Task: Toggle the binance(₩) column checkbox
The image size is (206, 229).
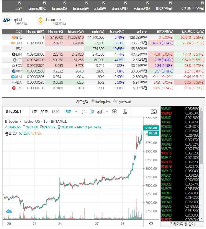Action: pos(87,3)
